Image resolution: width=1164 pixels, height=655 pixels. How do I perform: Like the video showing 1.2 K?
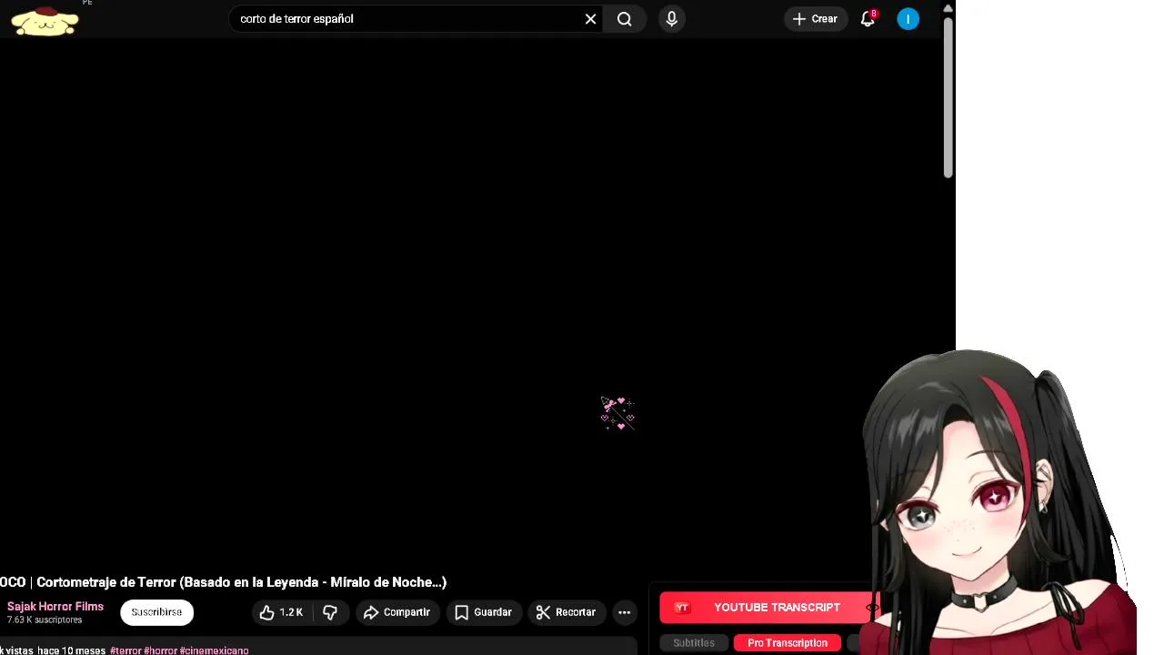click(281, 612)
